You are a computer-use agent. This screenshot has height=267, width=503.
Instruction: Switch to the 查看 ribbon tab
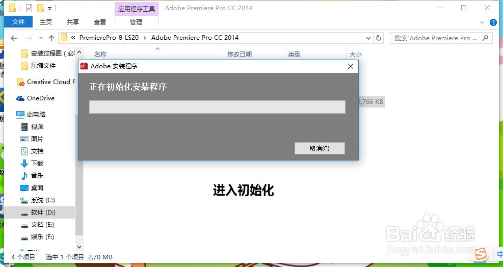(x=99, y=22)
